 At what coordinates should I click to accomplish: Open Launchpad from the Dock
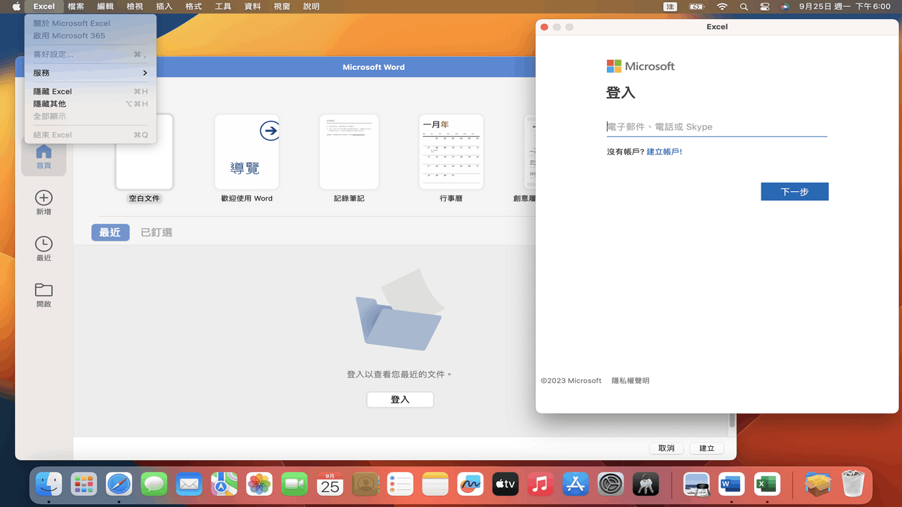point(84,485)
